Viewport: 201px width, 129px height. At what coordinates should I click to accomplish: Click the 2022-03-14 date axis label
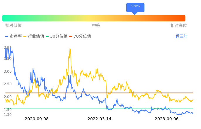click(99, 119)
